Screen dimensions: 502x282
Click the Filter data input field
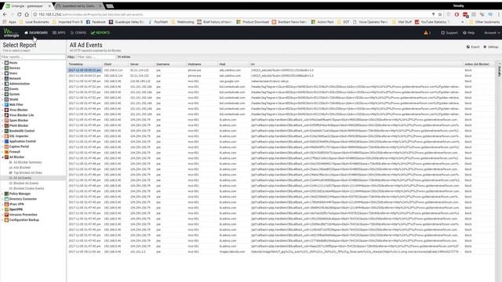[x=96, y=57]
